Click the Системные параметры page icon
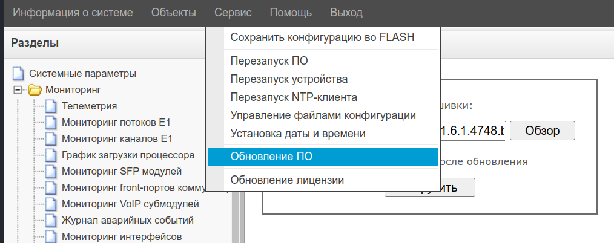The height and width of the screenshot is (243, 614). tap(19, 74)
